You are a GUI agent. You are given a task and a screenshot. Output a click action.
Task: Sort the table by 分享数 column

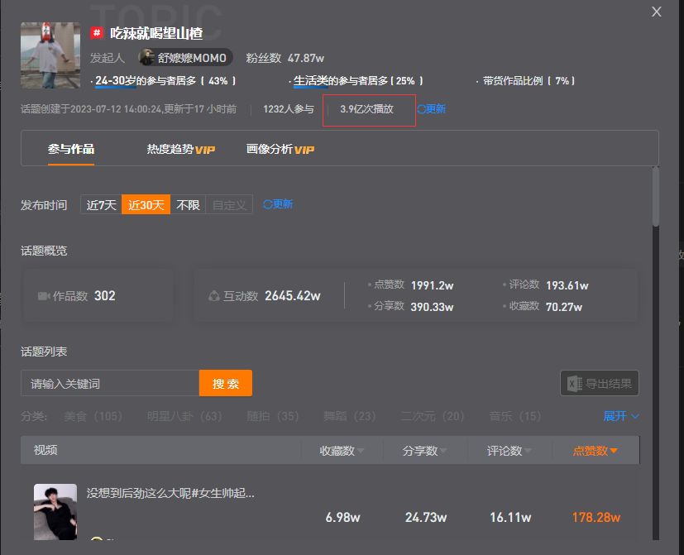(424, 450)
